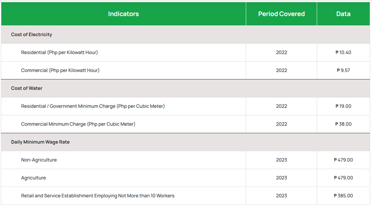The height and width of the screenshot is (208, 372).
Task: Click the Non-Agriculture wage row label
Action: (x=39, y=160)
